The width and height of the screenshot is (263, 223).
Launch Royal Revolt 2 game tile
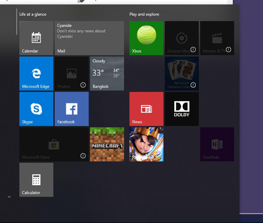click(146, 144)
